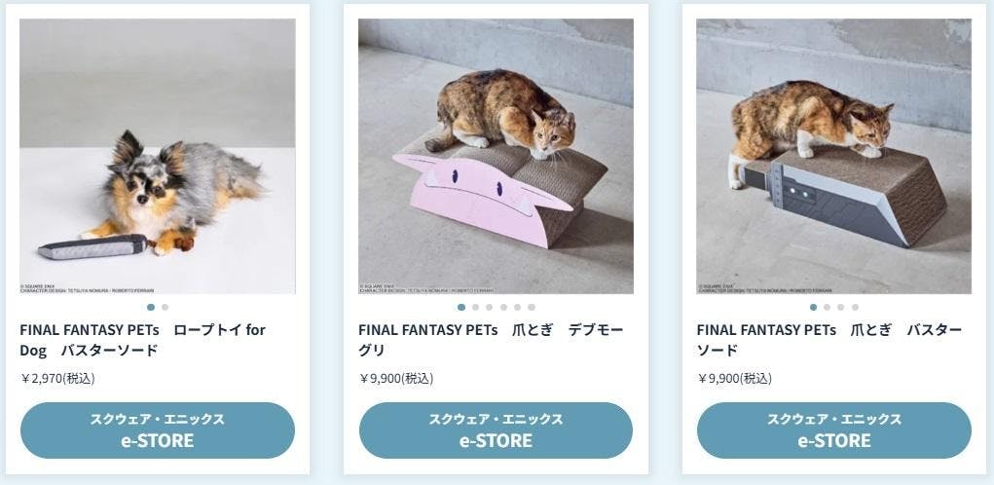Screen dimensions: 994x485
Task: Open the dog rope toy product image
Action: click(x=157, y=156)
